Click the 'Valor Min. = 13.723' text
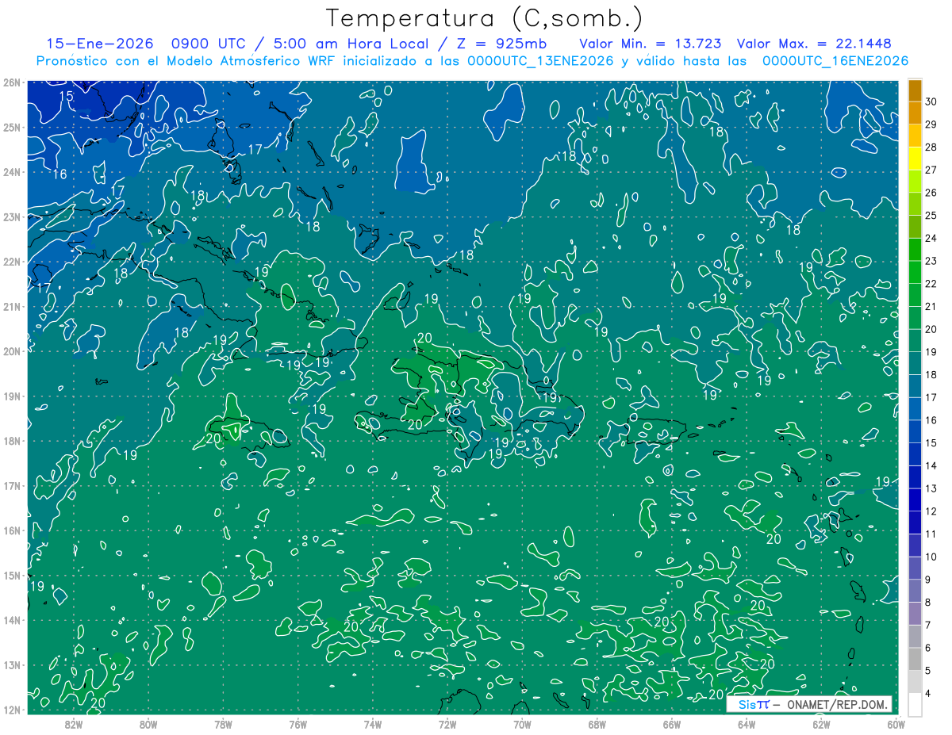 651,44
